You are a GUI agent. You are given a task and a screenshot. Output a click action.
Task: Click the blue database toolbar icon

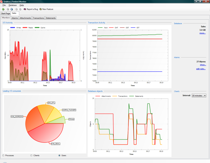point(12,9)
